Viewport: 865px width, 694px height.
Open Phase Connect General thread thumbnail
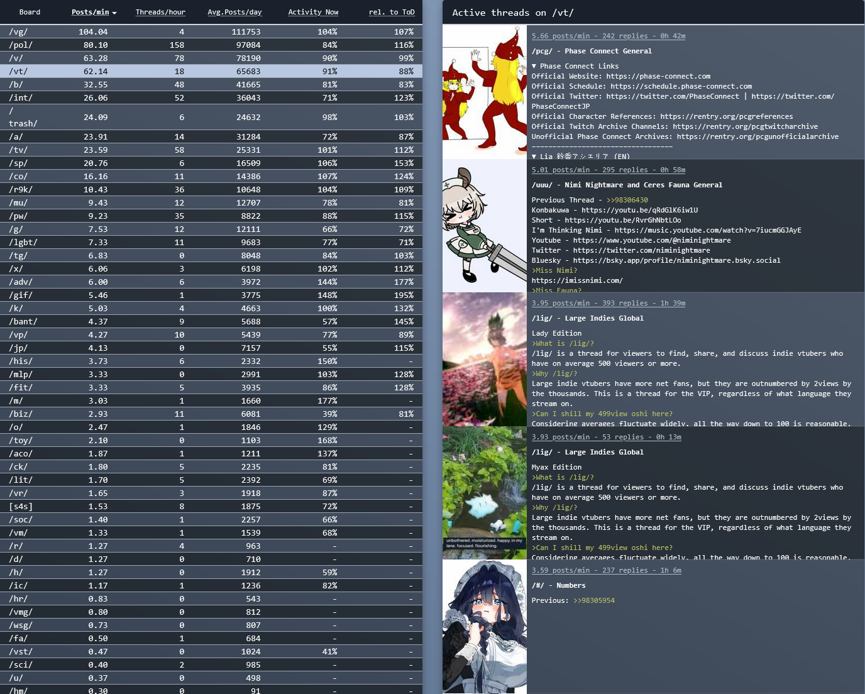pyautogui.click(x=485, y=92)
